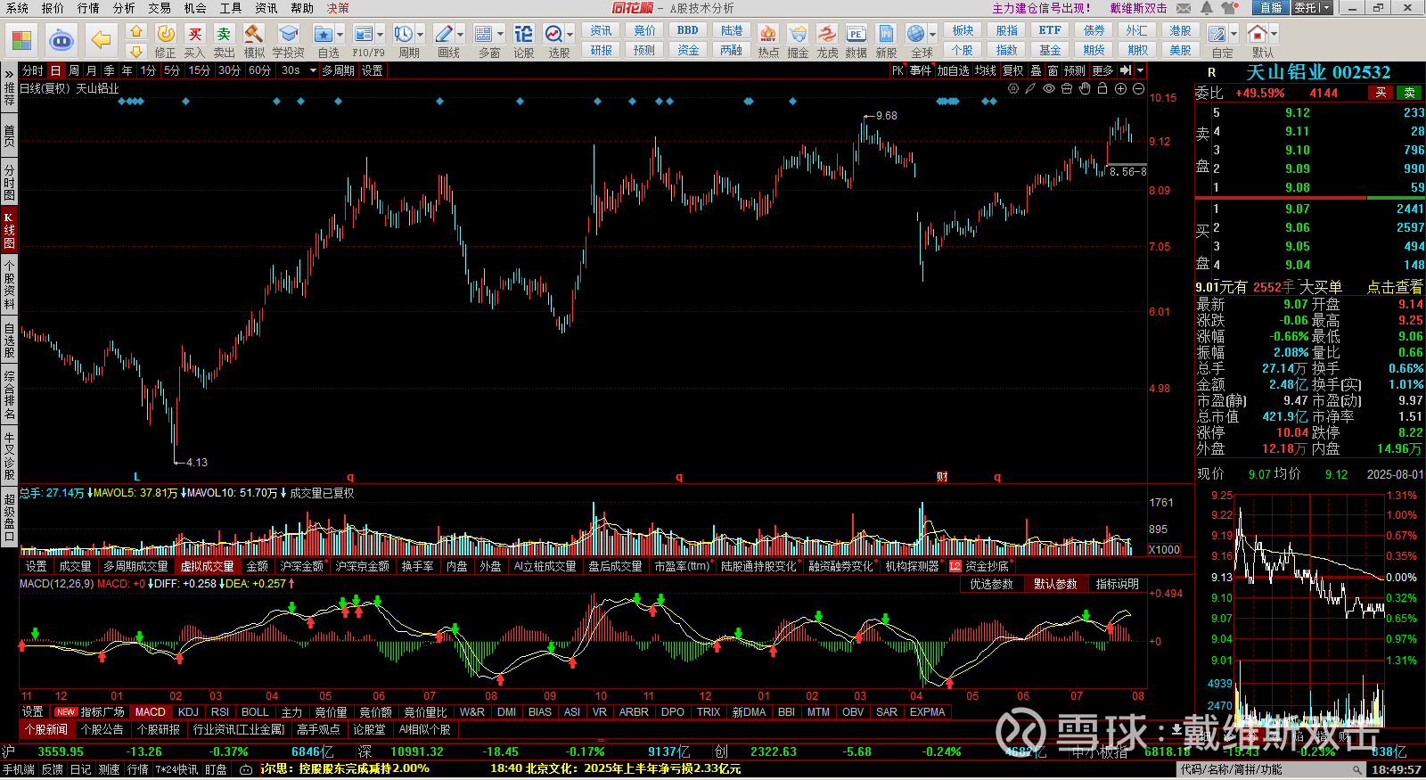Open the 系统 menu

pyautogui.click(x=17, y=8)
